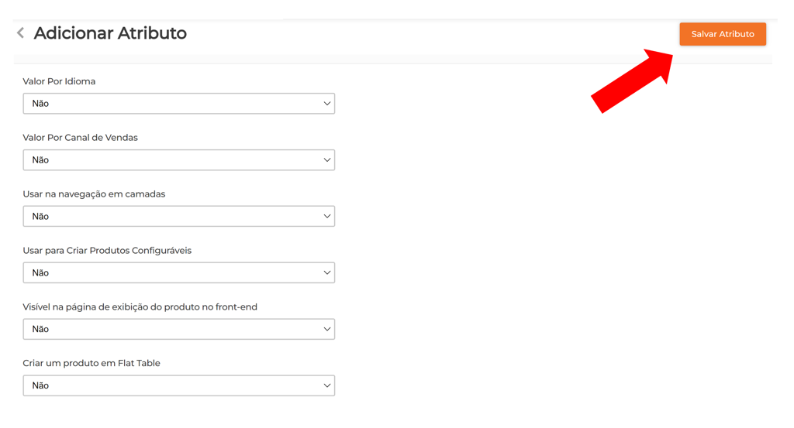Screen dimensions: 794x428
Task: Click the Usar para Criar Produtos Configuráveis label
Action: pyautogui.click(x=107, y=251)
